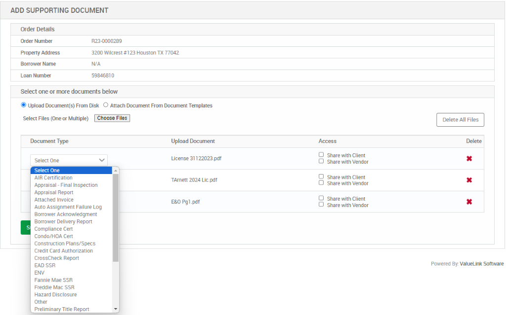Screen dimensions: 506x315
Task: Click the green submit button
Action: tap(26, 227)
